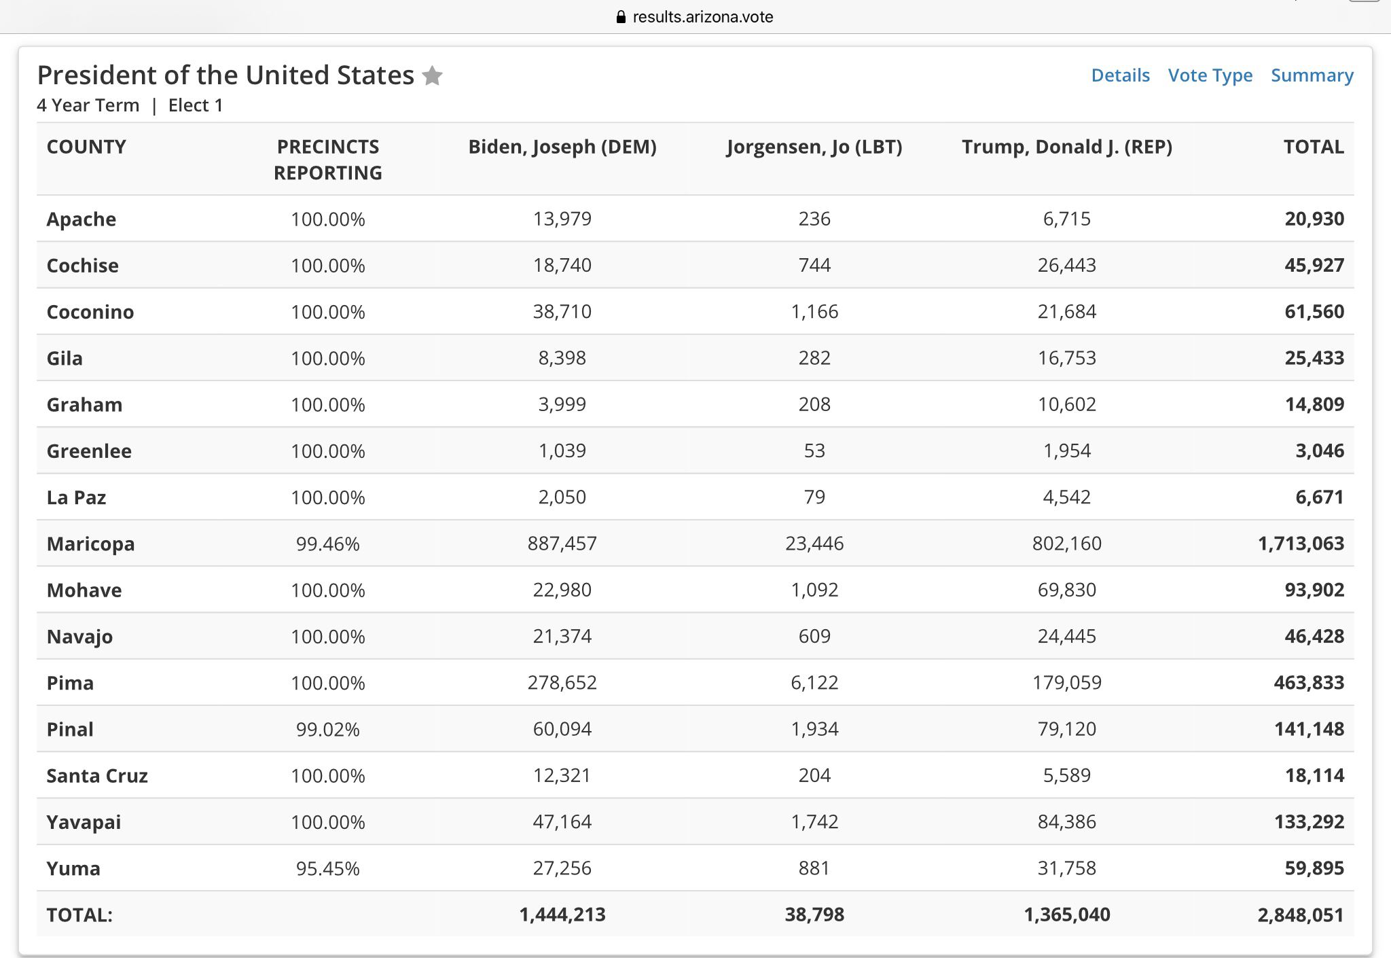This screenshot has height=958, width=1391.
Task: Click Trump's 84,386 Yavapai vote count
Action: [1066, 822]
